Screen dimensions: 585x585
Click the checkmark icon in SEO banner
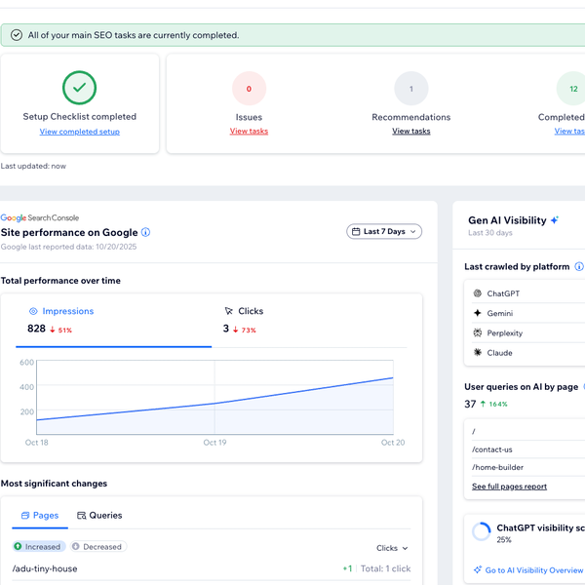click(17, 35)
